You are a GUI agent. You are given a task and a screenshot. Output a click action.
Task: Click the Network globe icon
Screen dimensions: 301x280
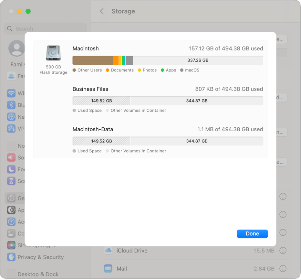coord(11,117)
